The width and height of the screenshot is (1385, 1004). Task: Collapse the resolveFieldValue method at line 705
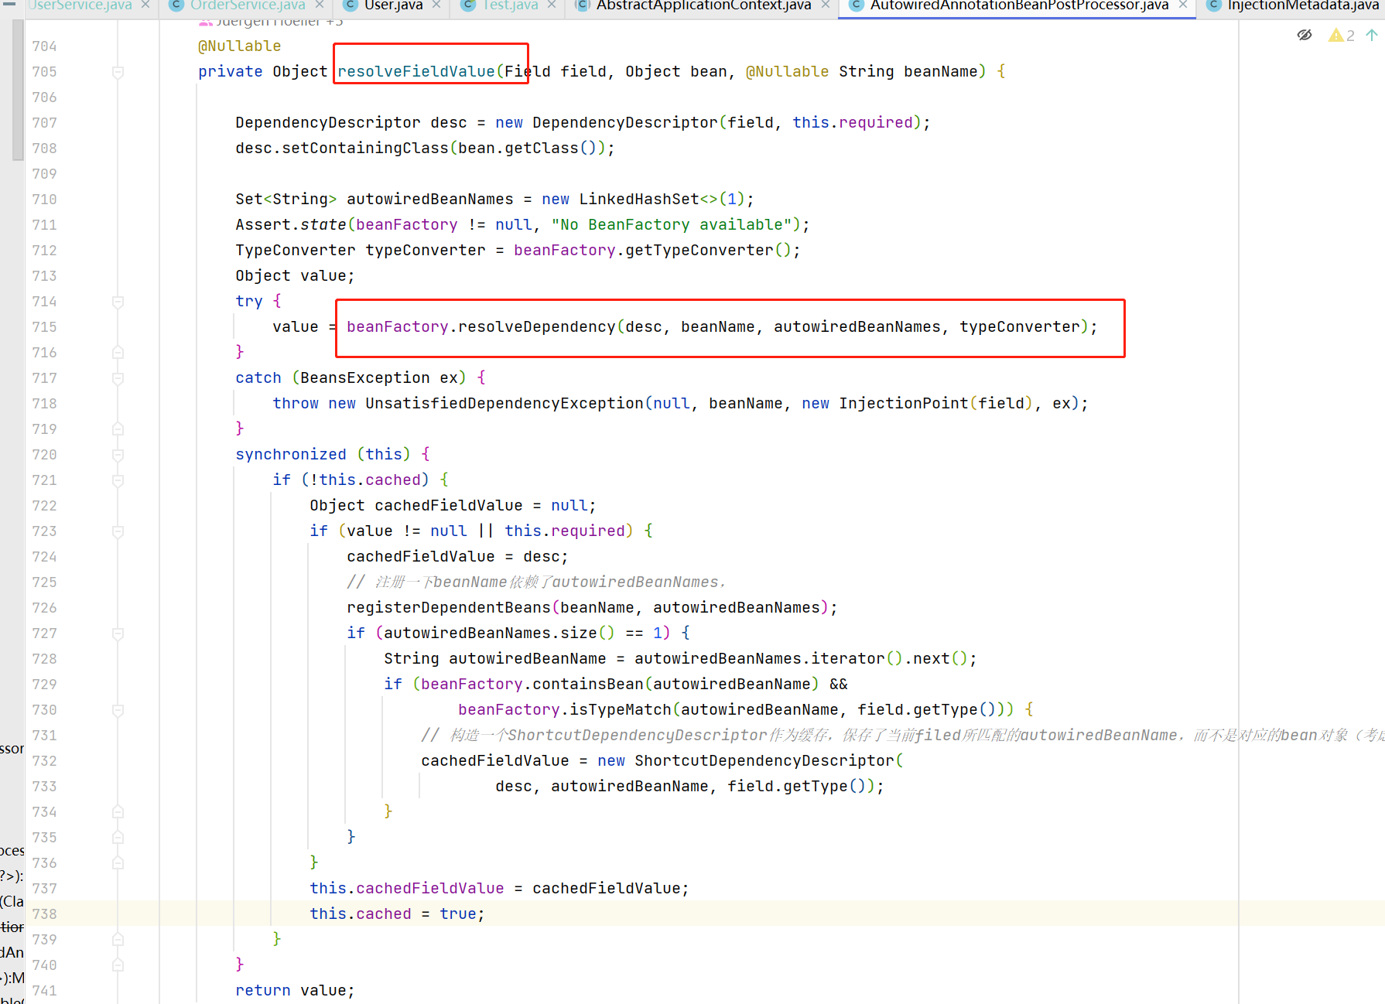pyautogui.click(x=118, y=72)
